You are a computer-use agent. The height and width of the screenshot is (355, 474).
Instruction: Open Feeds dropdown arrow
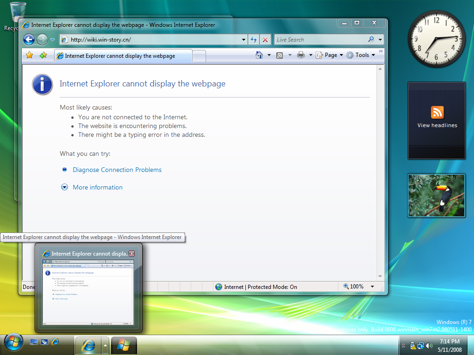pos(290,55)
